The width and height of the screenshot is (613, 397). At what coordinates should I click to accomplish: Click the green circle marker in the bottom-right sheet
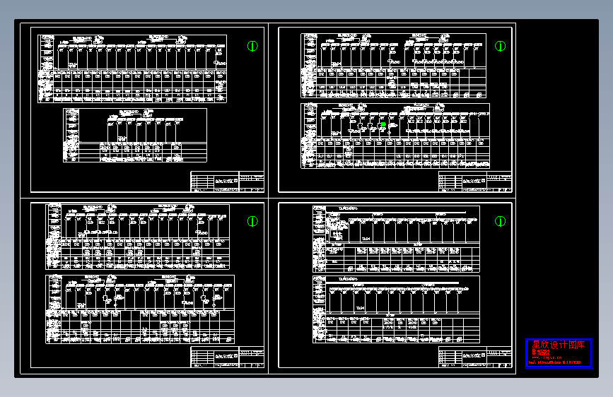point(500,221)
